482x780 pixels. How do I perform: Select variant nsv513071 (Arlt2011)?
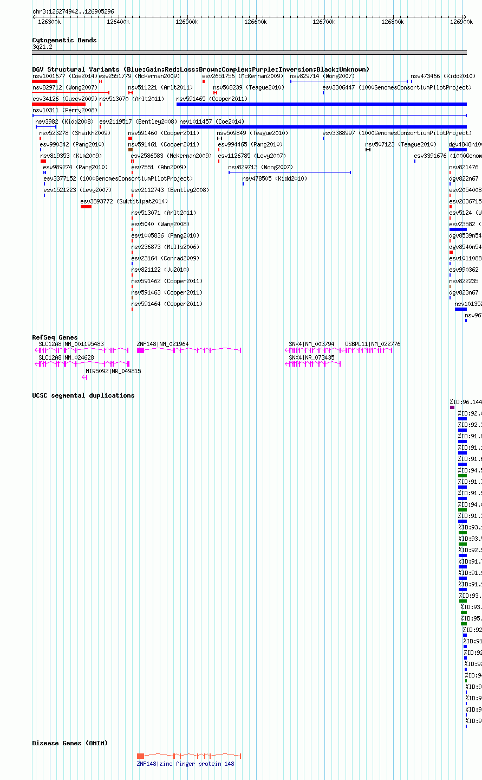point(164,213)
